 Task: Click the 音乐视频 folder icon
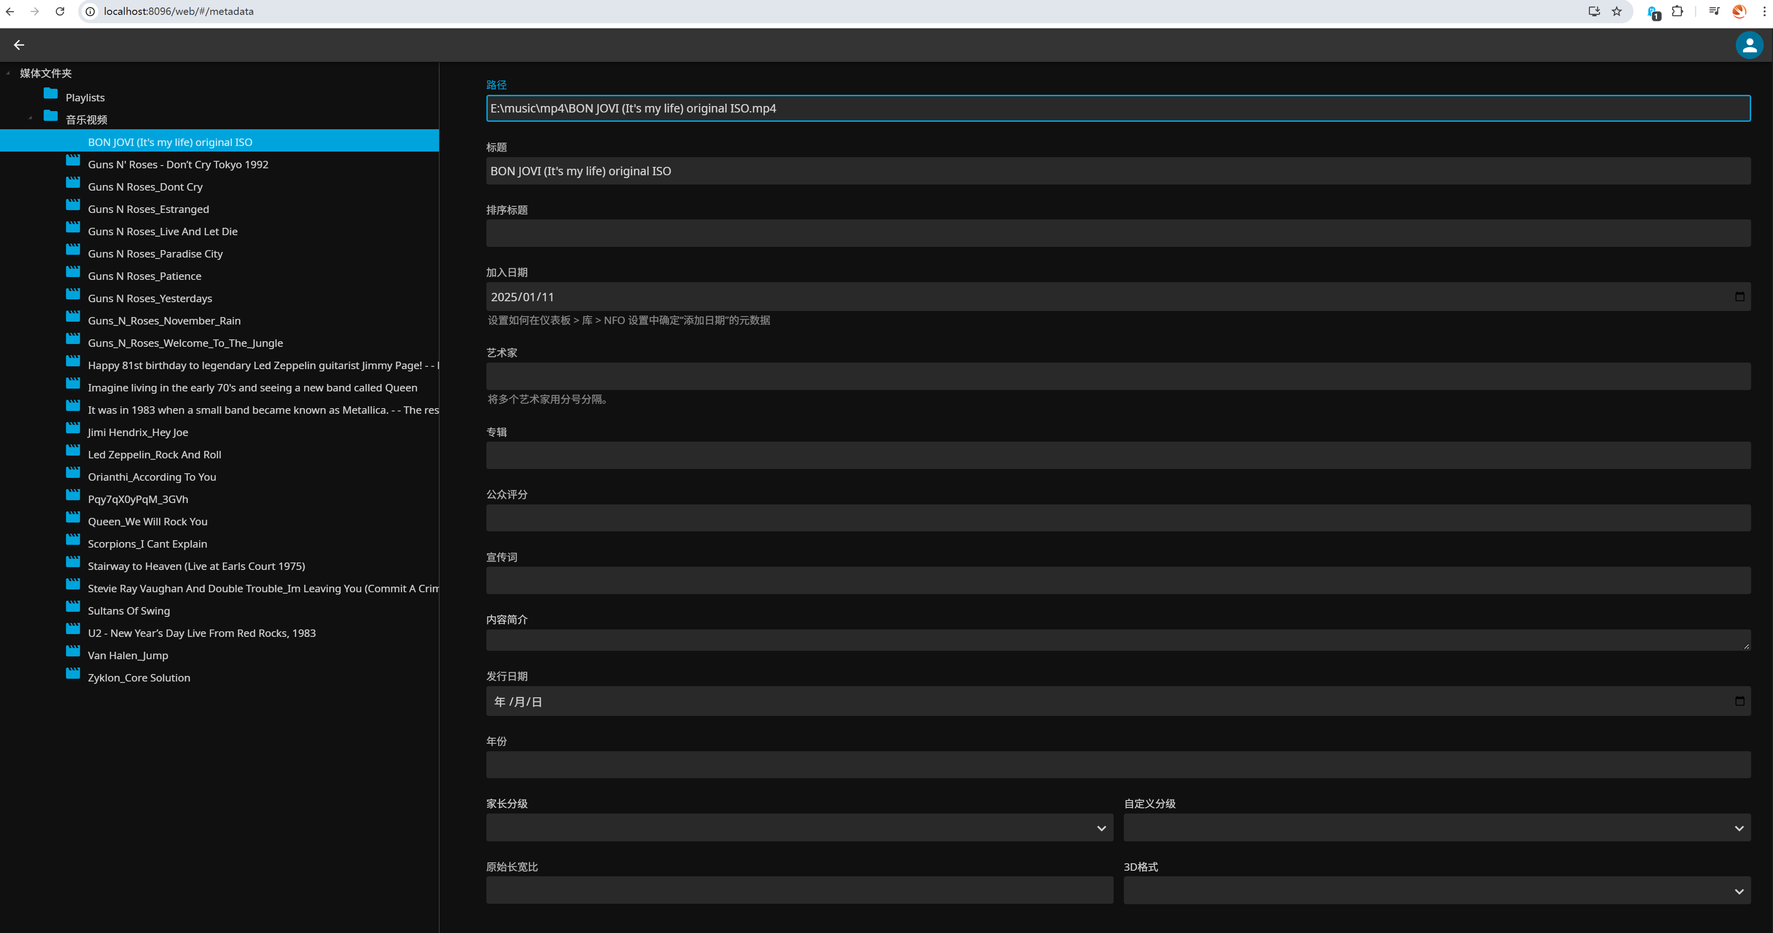50,116
